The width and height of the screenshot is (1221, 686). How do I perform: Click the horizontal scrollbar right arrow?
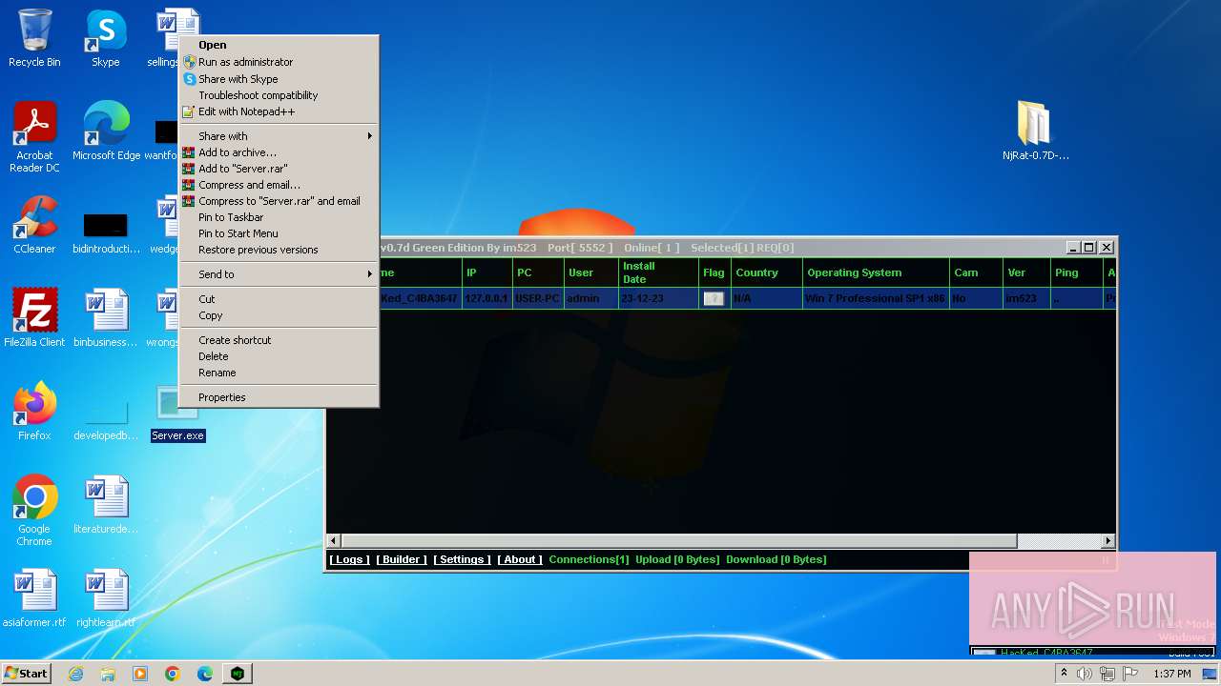pos(1108,541)
